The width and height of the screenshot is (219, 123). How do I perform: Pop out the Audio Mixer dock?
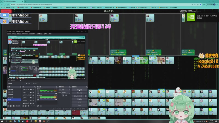click(57, 87)
